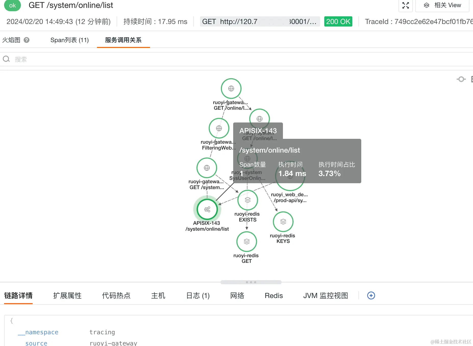Click the fullscreen expand icon
473x346 pixels.
click(x=405, y=5)
